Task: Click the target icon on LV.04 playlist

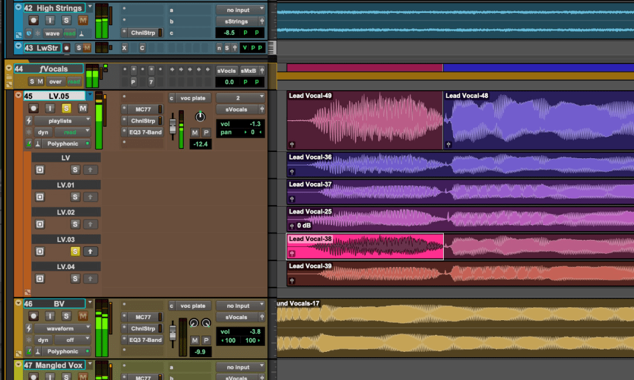Action: point(40,279)
